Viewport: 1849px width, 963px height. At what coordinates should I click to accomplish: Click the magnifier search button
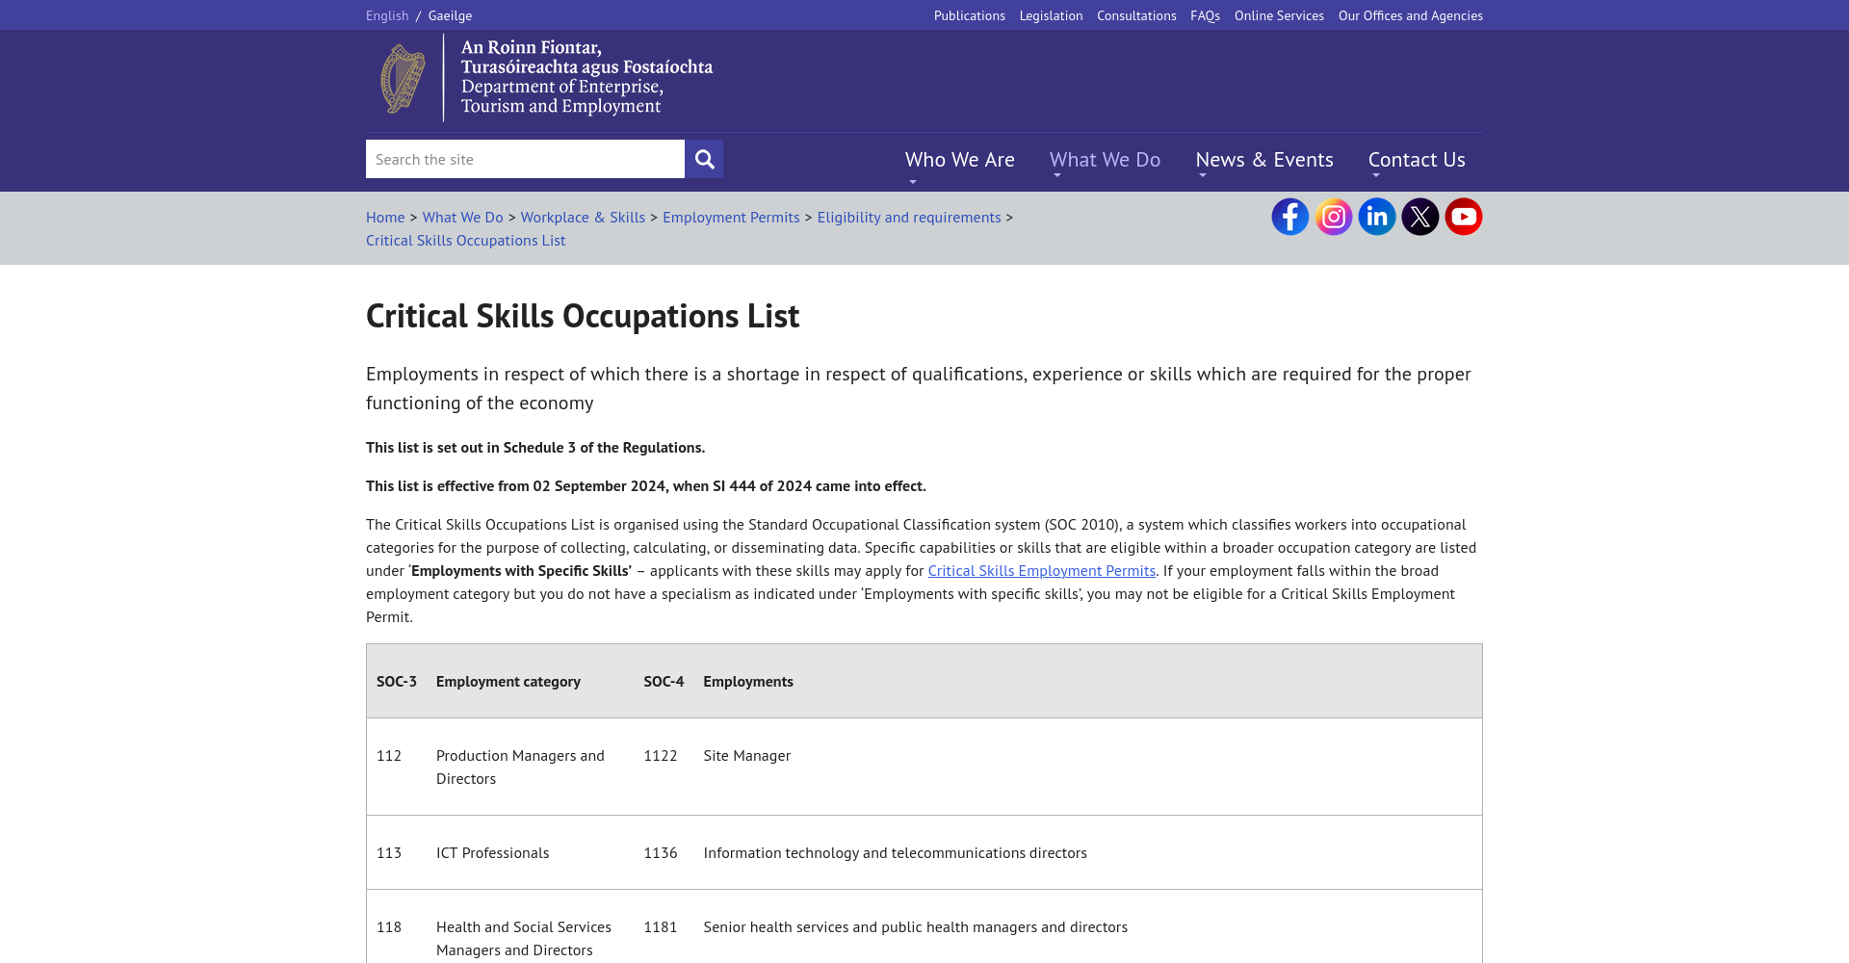[x=704, y=159]
